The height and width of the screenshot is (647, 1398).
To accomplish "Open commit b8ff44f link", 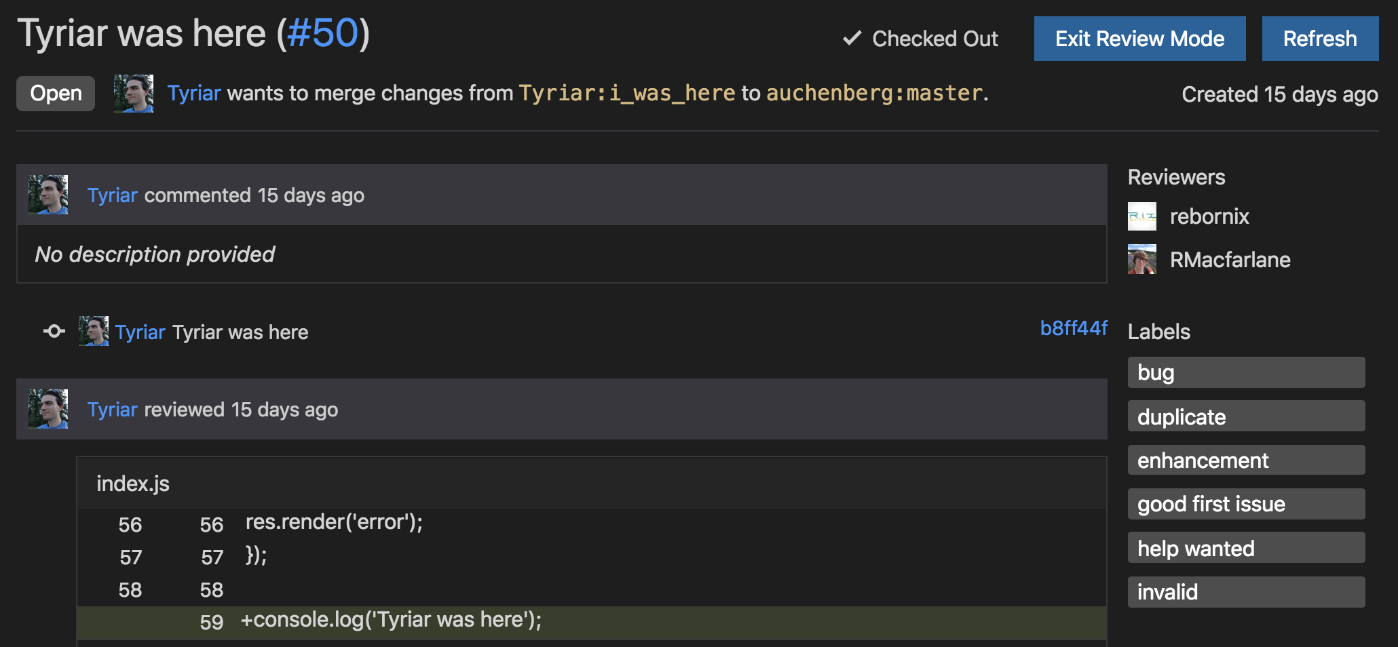I will (1074, 328).
